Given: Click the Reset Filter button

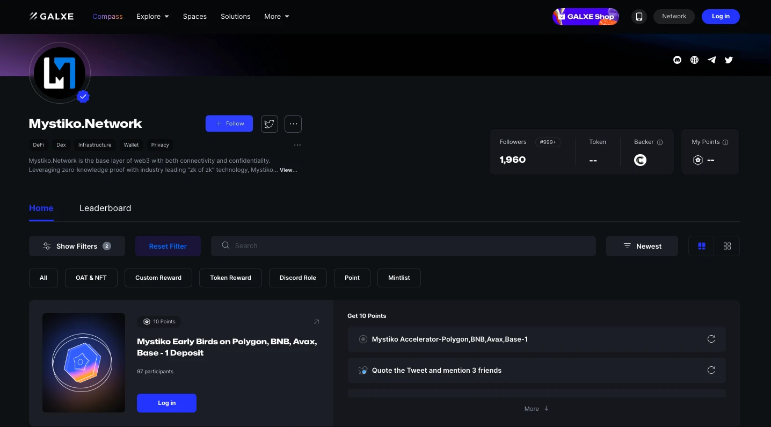Looking at the screenshot, I should [x=168, y=246].
